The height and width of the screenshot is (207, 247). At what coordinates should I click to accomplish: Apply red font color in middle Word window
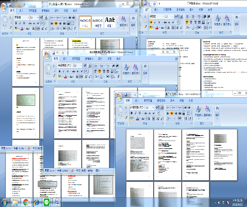tap(65, 77)
